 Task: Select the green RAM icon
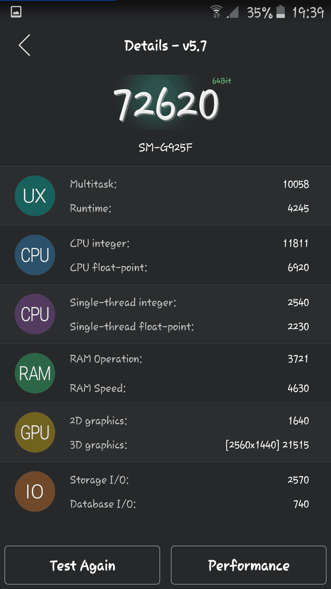pos(35,374)
